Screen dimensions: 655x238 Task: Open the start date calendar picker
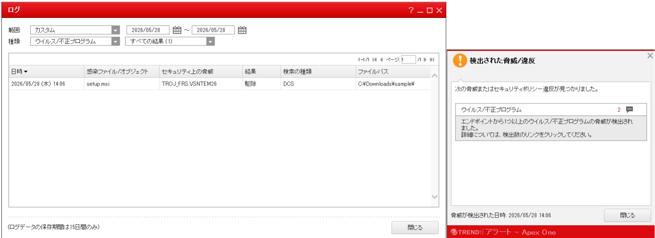point(177,30)
